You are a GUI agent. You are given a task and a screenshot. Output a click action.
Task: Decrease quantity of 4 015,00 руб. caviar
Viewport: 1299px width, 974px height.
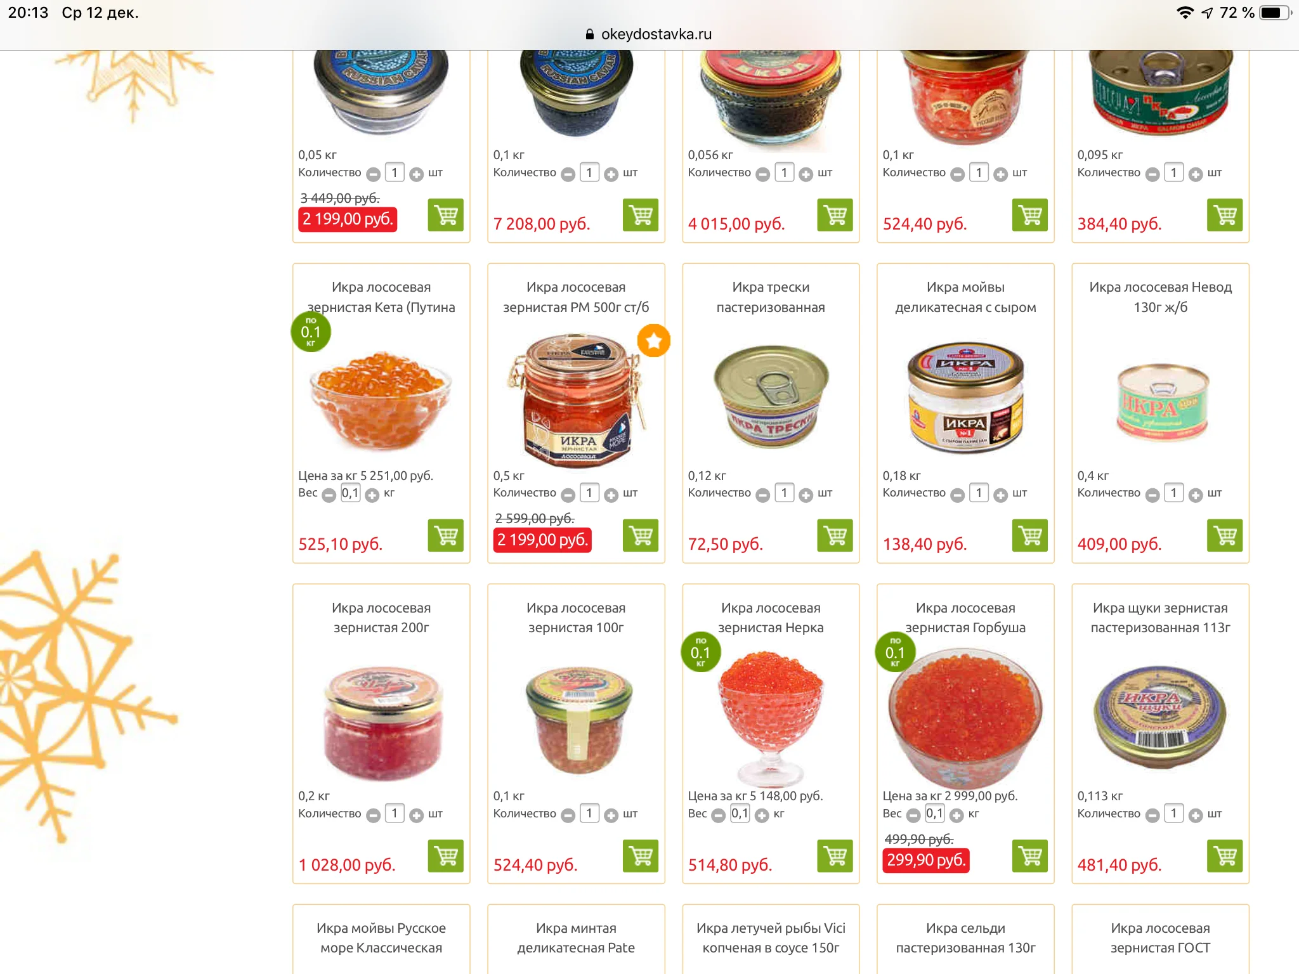(x=763, y=174)
